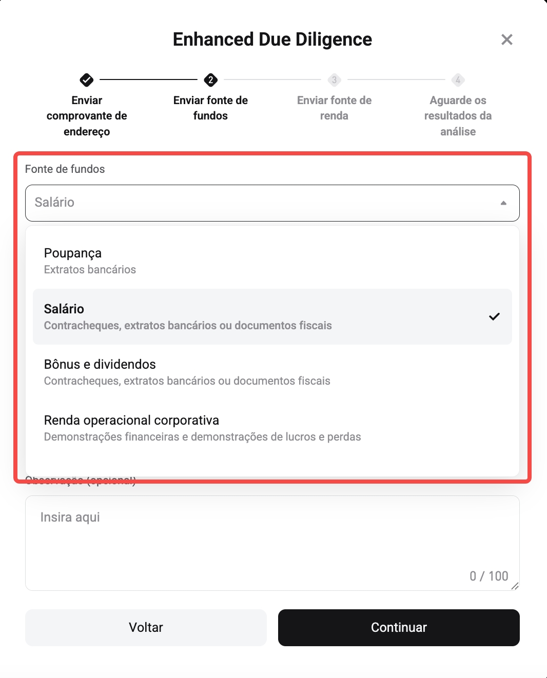Click the X close icon
This screenshot has height=678, width=547.
coord(507,39)
